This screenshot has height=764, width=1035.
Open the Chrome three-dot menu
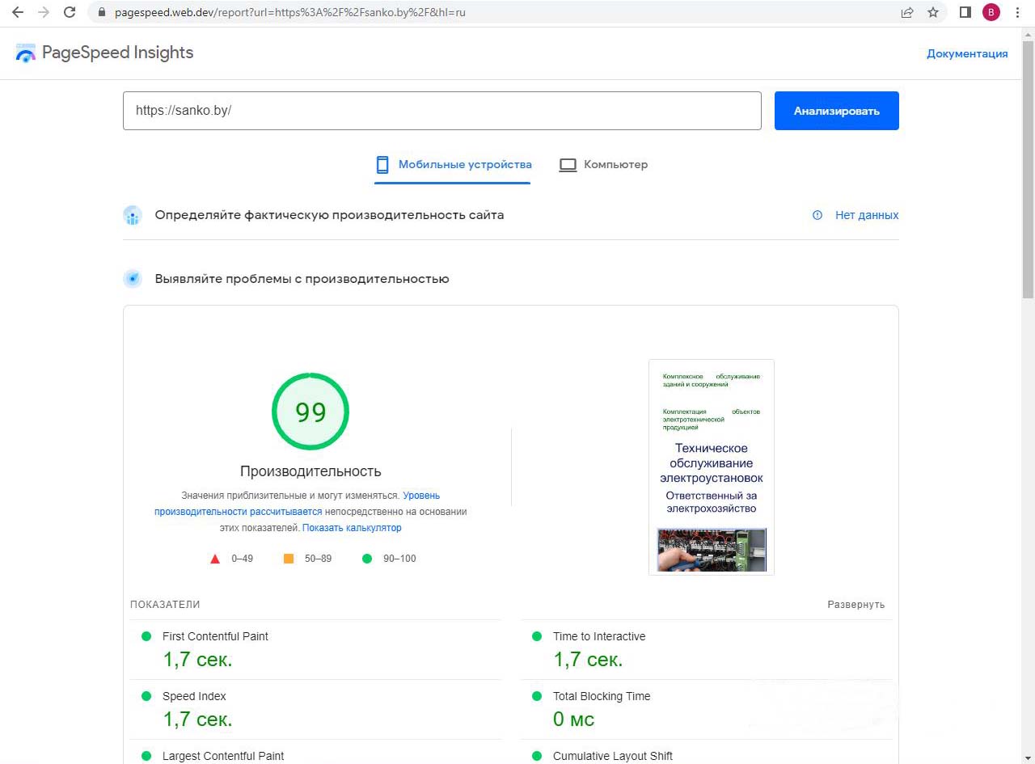coord(1017,12)
